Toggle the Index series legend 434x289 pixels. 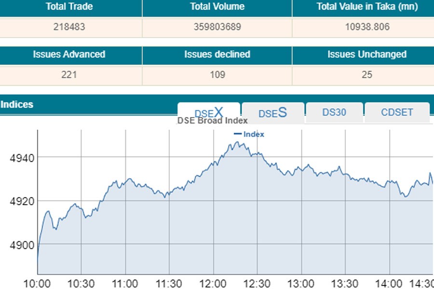tap(249, 134)
